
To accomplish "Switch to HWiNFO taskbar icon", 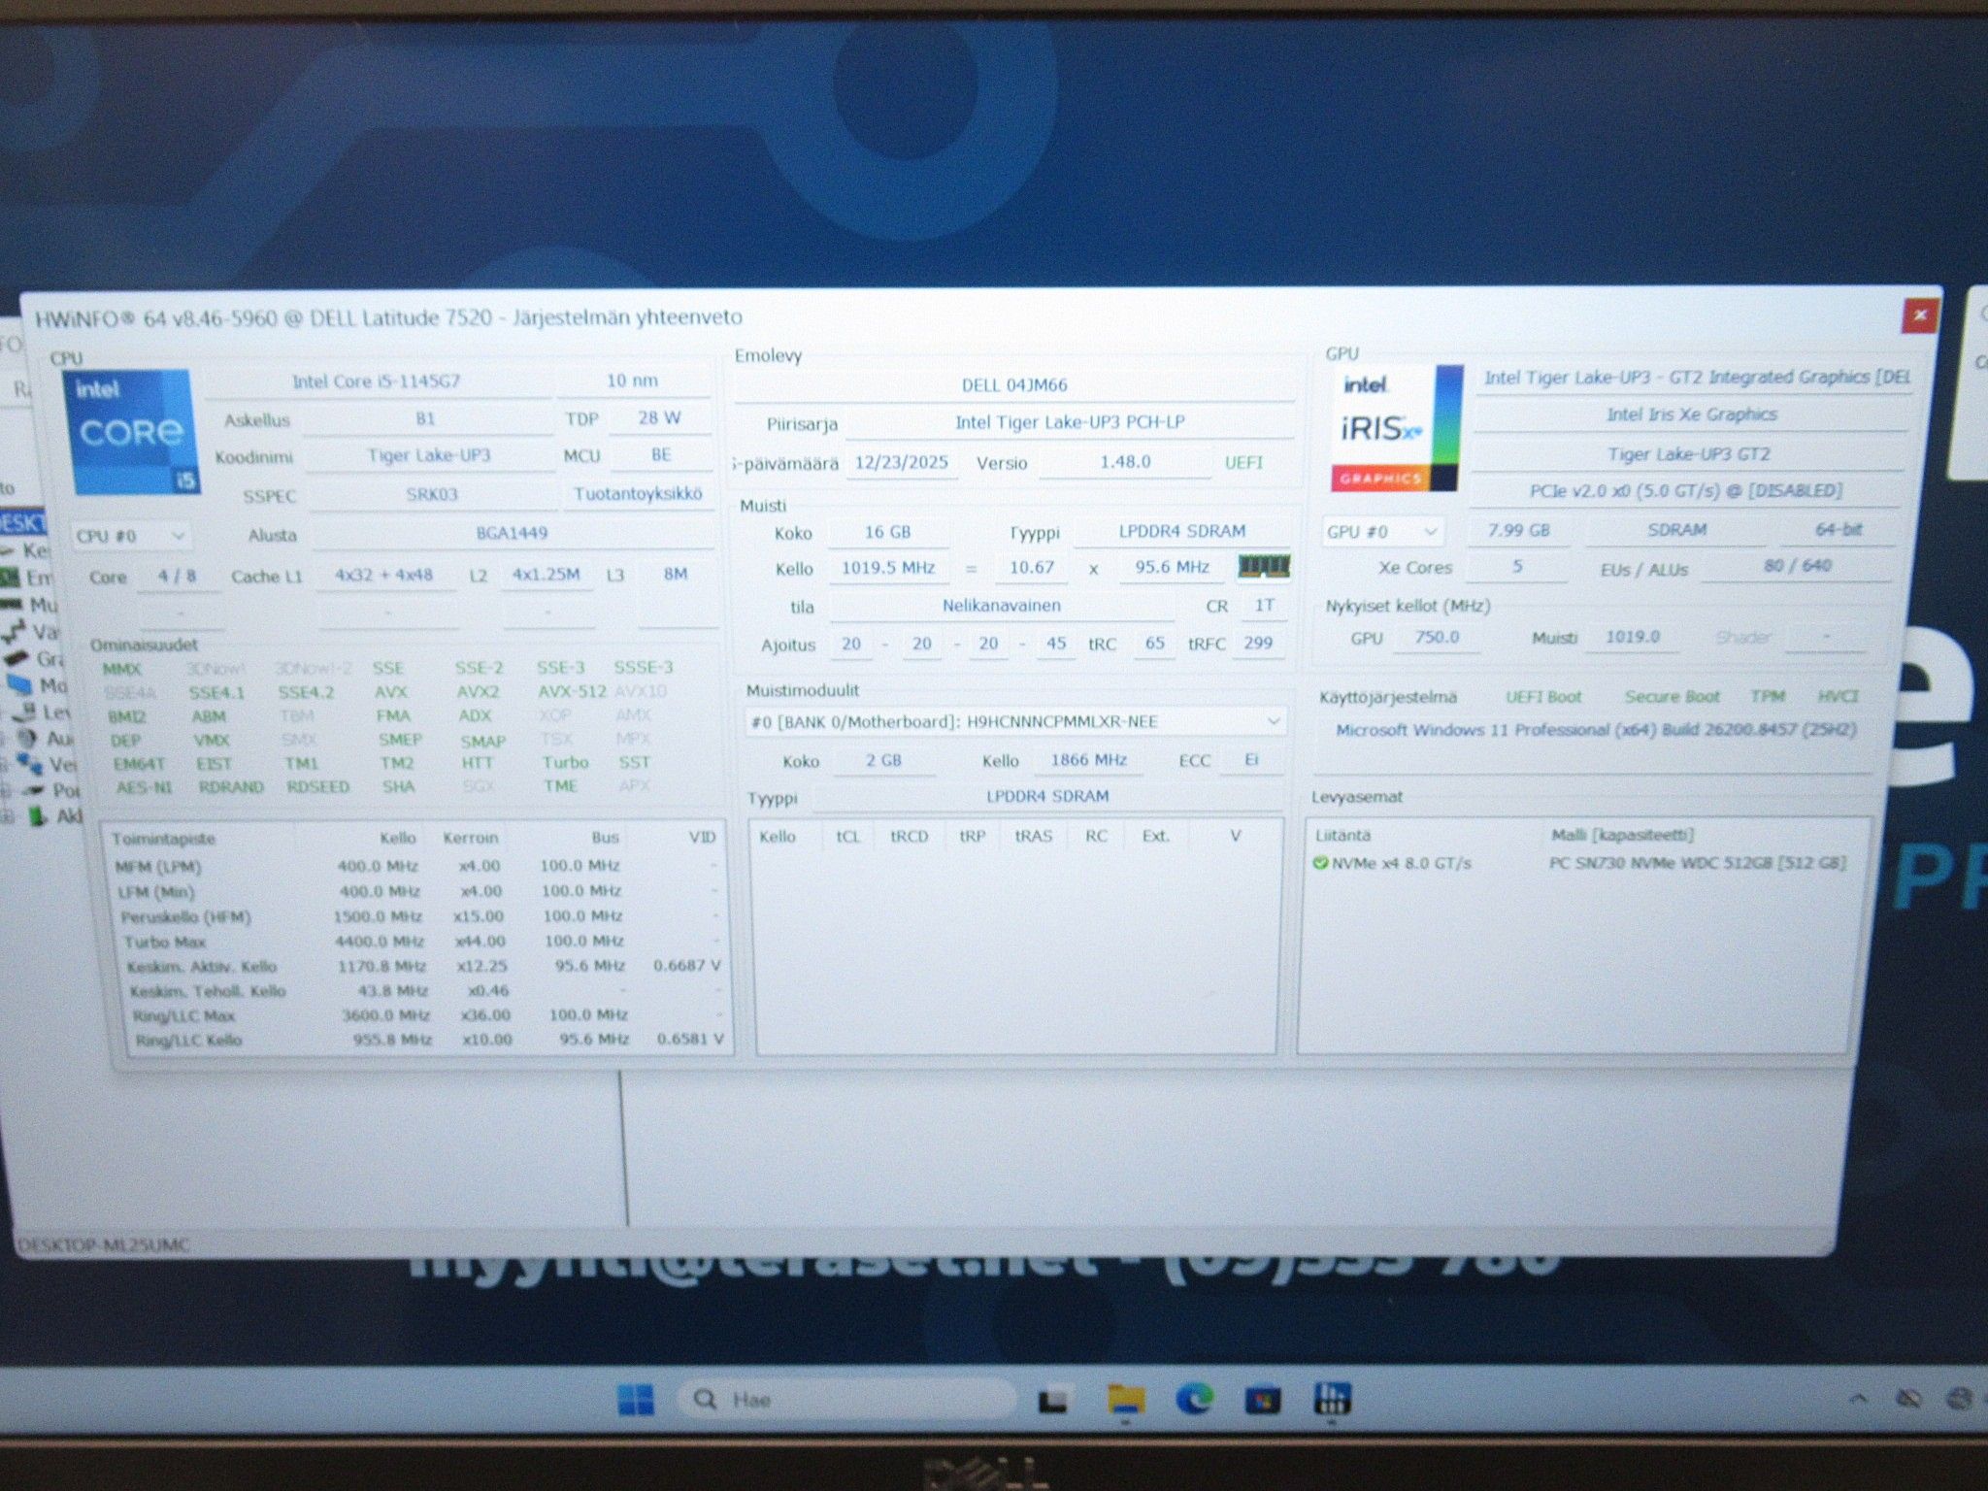I will pos(1331,1399).
